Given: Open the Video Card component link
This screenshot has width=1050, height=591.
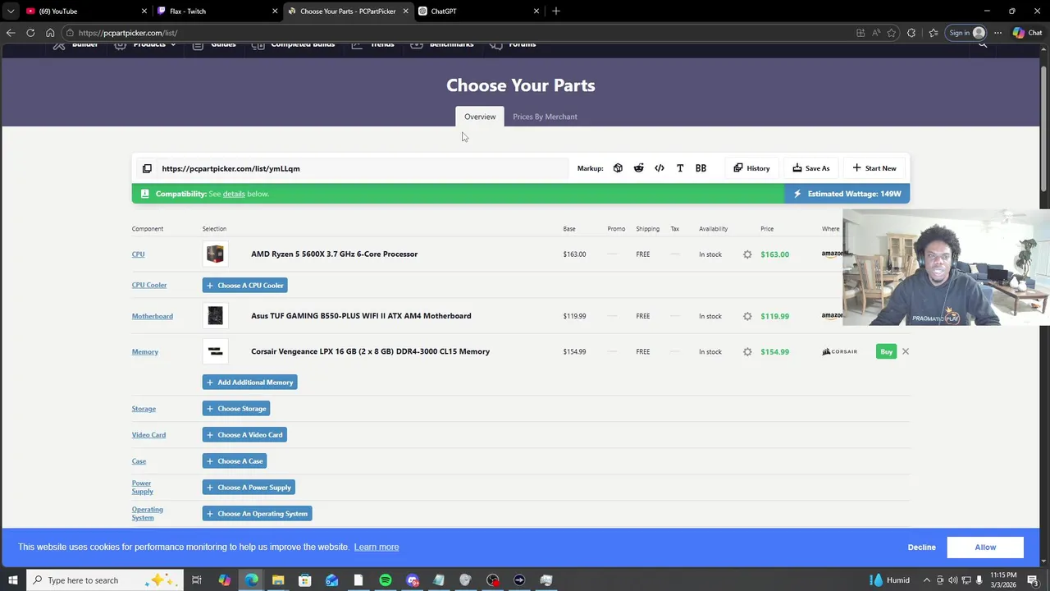Looking at the screenshot, I should (x=148, y=435).
